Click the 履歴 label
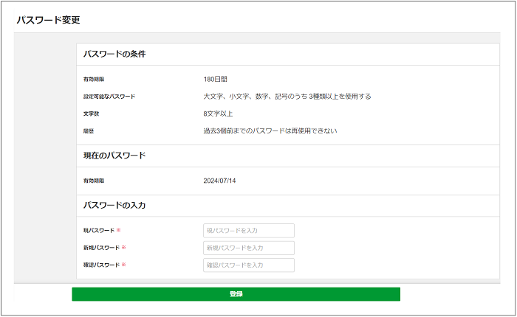Image resolution: width=517 pixels, height=317 pixels. pos(89,131)
